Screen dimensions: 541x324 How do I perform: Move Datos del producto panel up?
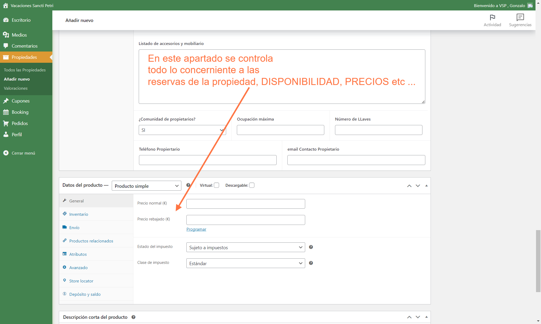409,186
